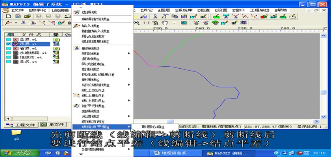
Task: Toggle the checkbox for 县名.wt
Action: [8, 62]
